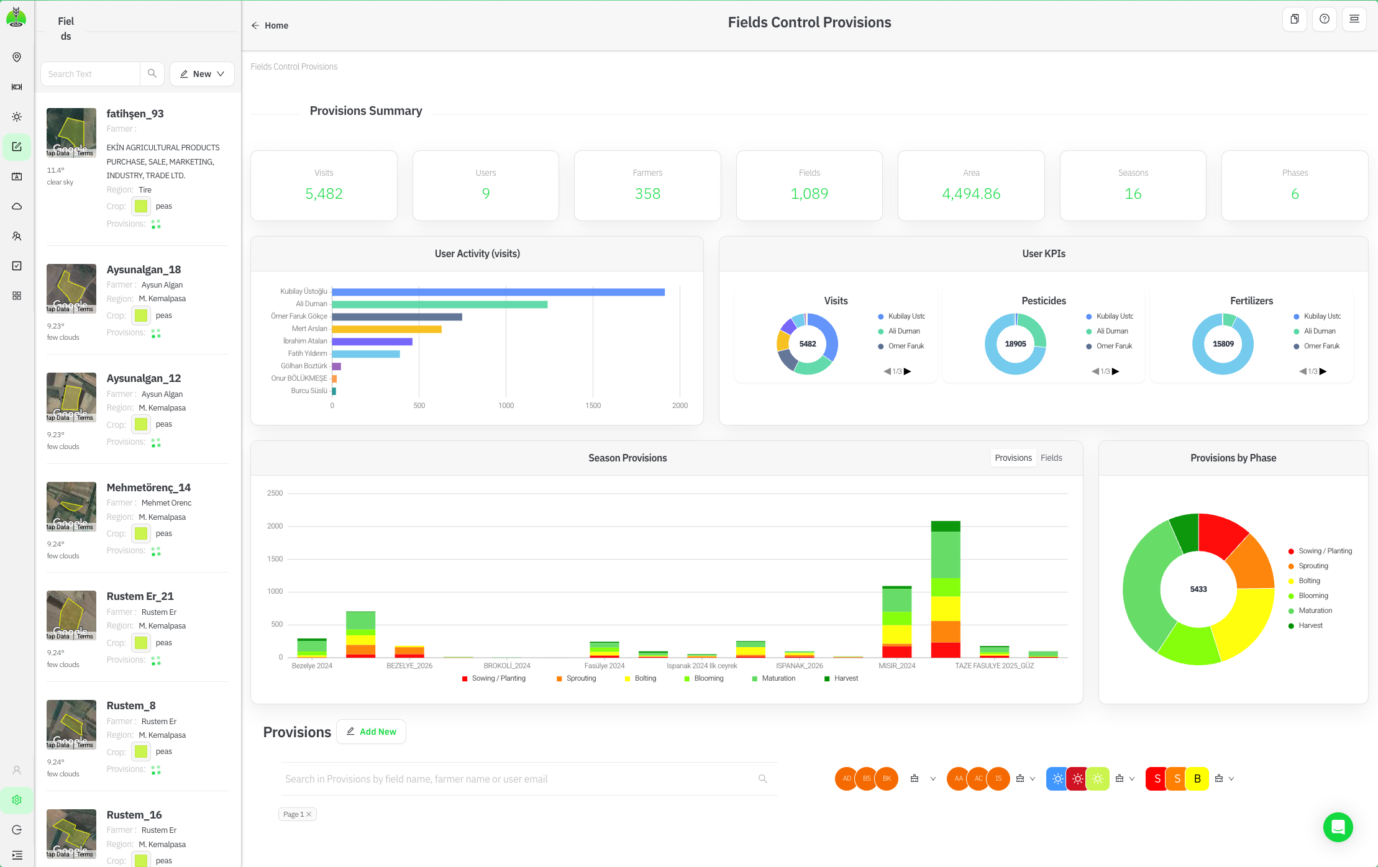Expand the chevron next to IS avatar group
The width and height of the screenshot is (1378, 867).
pos(1033,779)
